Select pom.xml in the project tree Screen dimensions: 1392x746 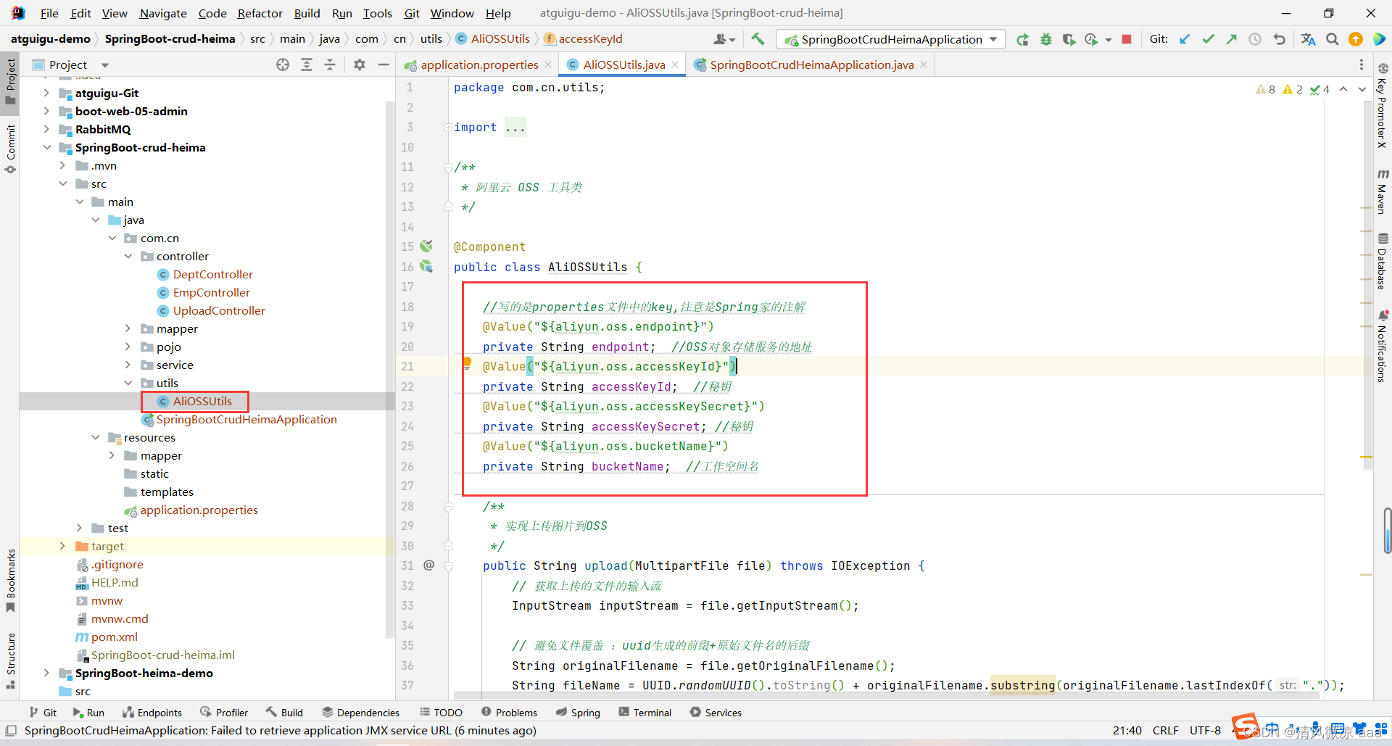click(x=114, y=637)
